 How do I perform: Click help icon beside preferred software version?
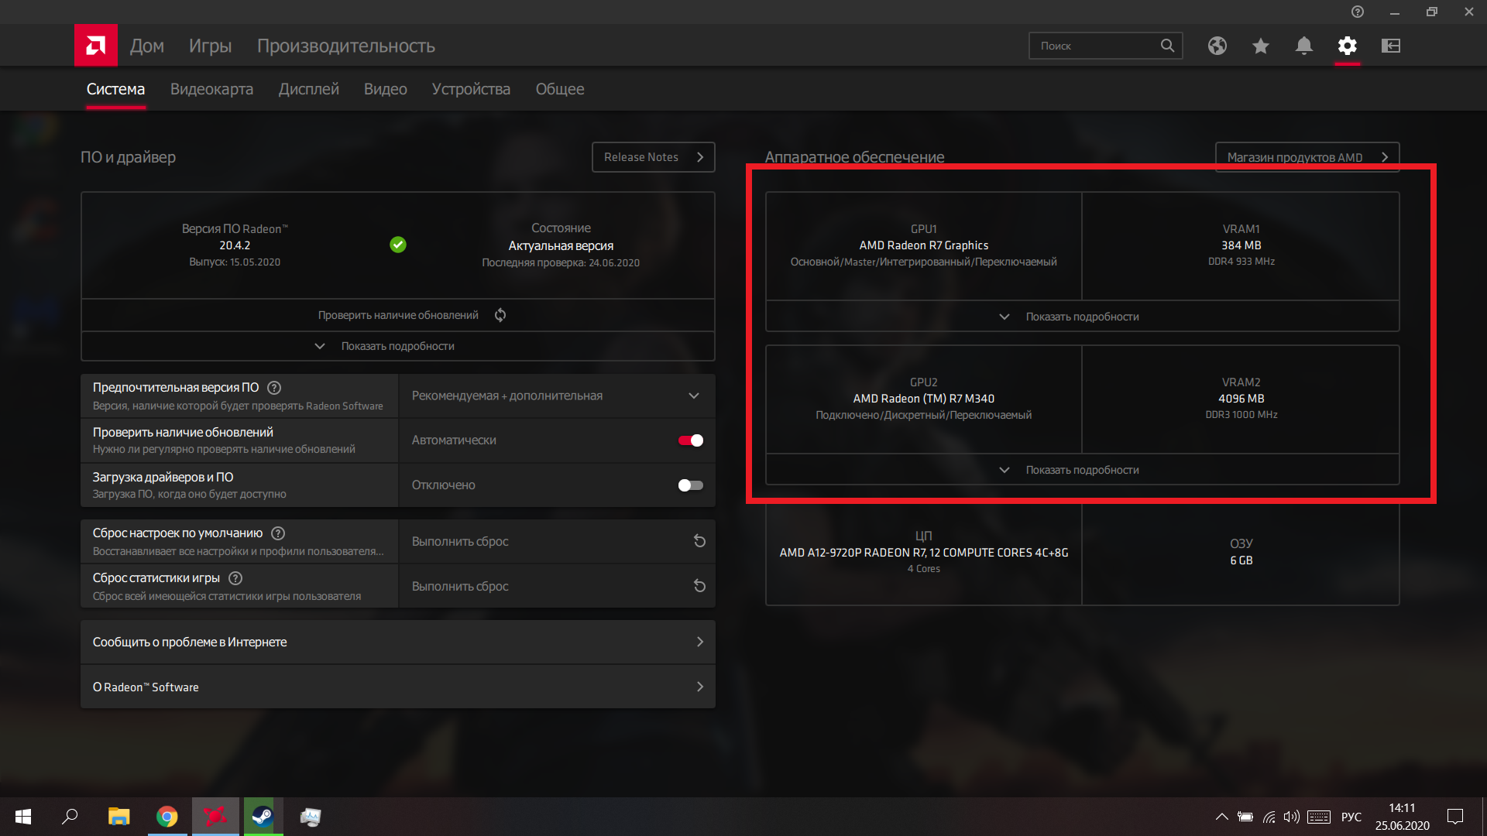point(274,388)
